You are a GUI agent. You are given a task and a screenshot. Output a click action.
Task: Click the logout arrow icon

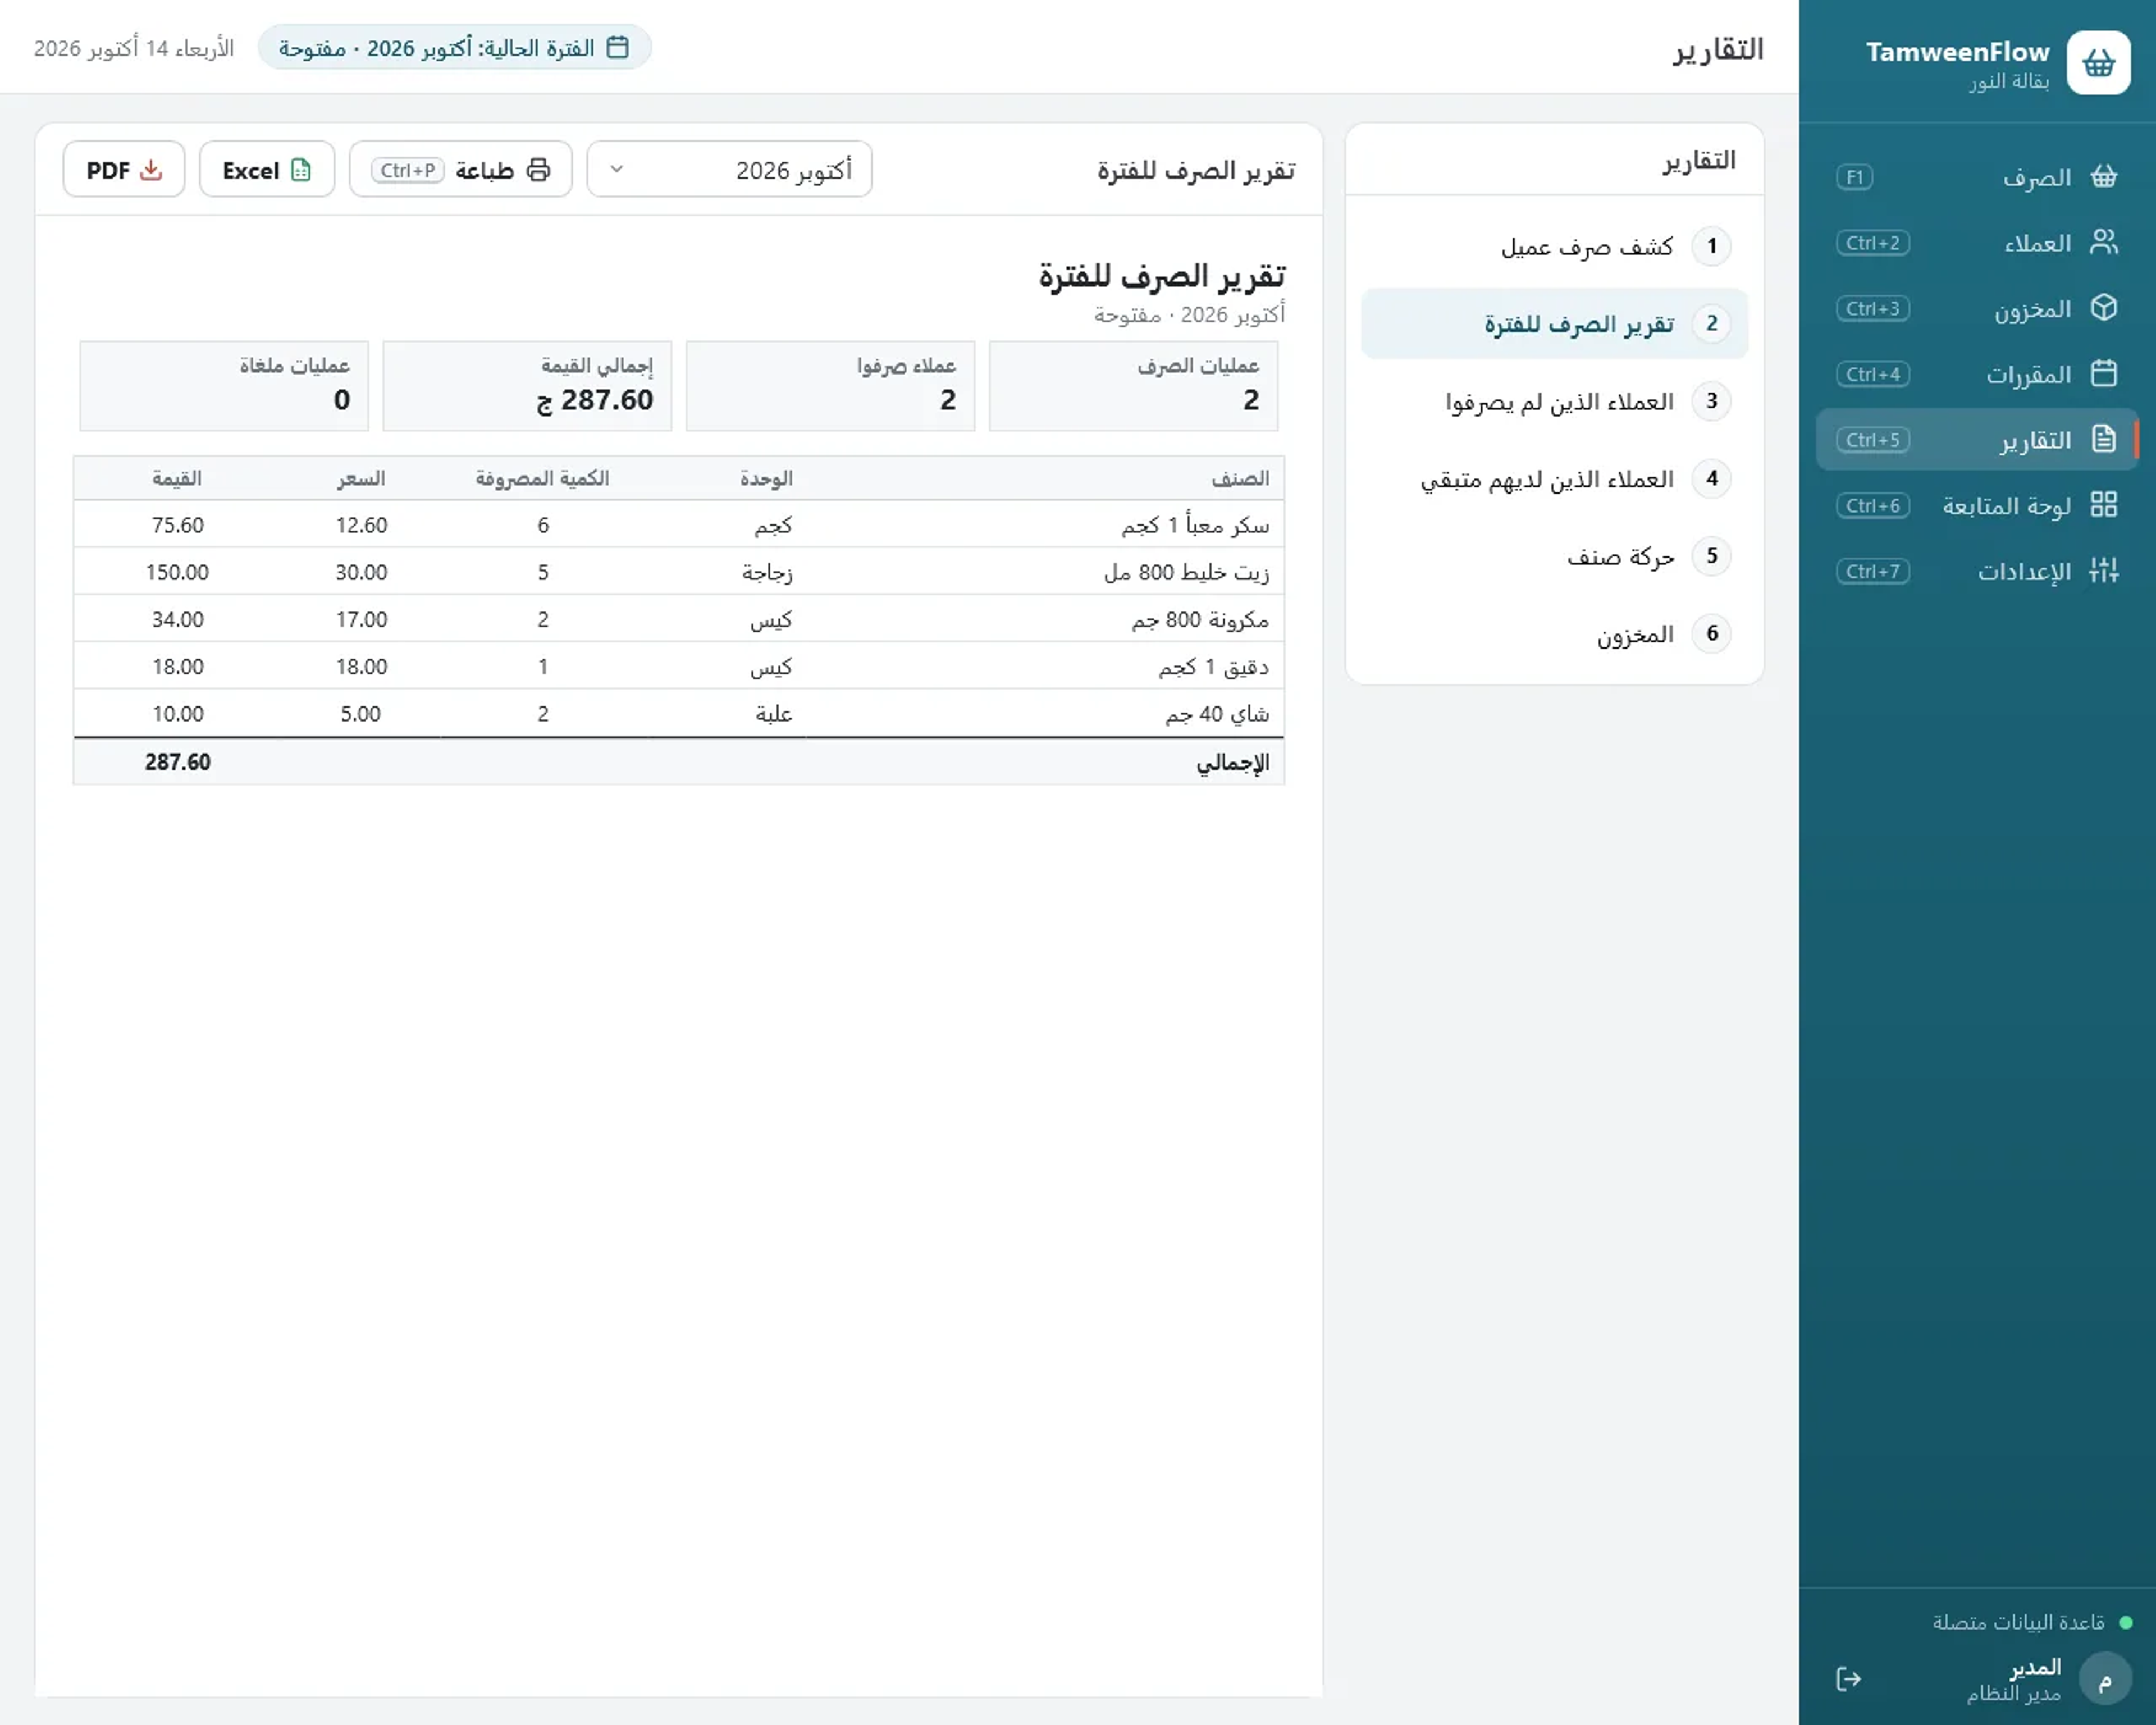pos(1849,1679)
